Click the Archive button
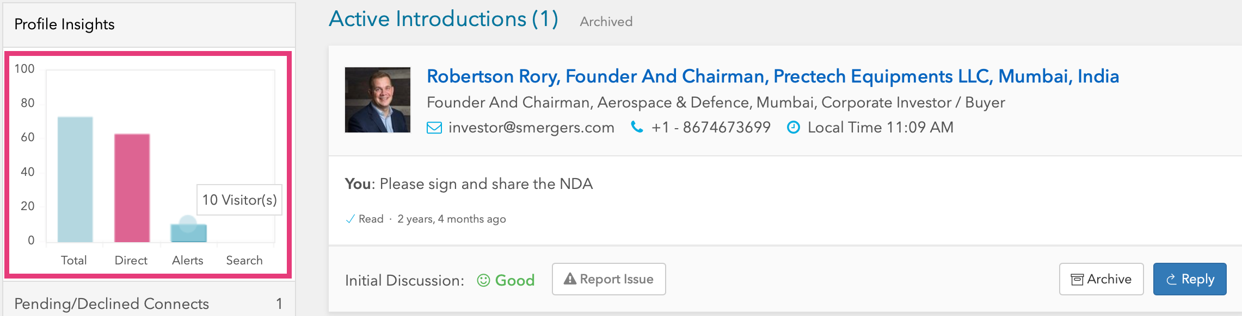 tap(1101, 279)
